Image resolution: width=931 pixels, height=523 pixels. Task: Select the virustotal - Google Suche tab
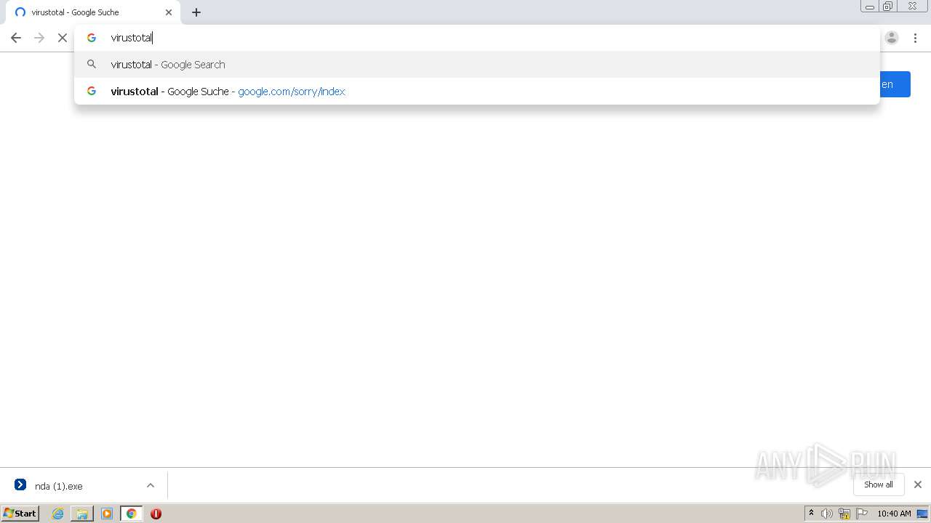(93, 12)
